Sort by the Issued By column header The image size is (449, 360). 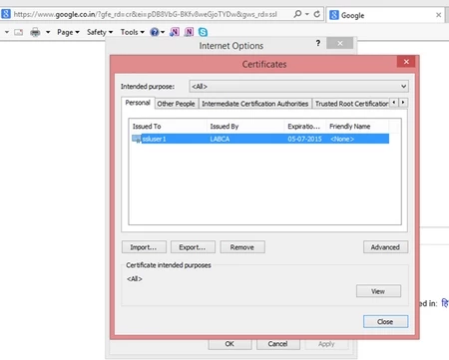[245, 127]
